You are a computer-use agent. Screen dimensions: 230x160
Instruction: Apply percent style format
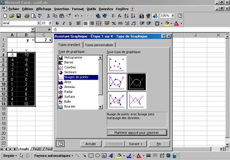tap(114, 23)
